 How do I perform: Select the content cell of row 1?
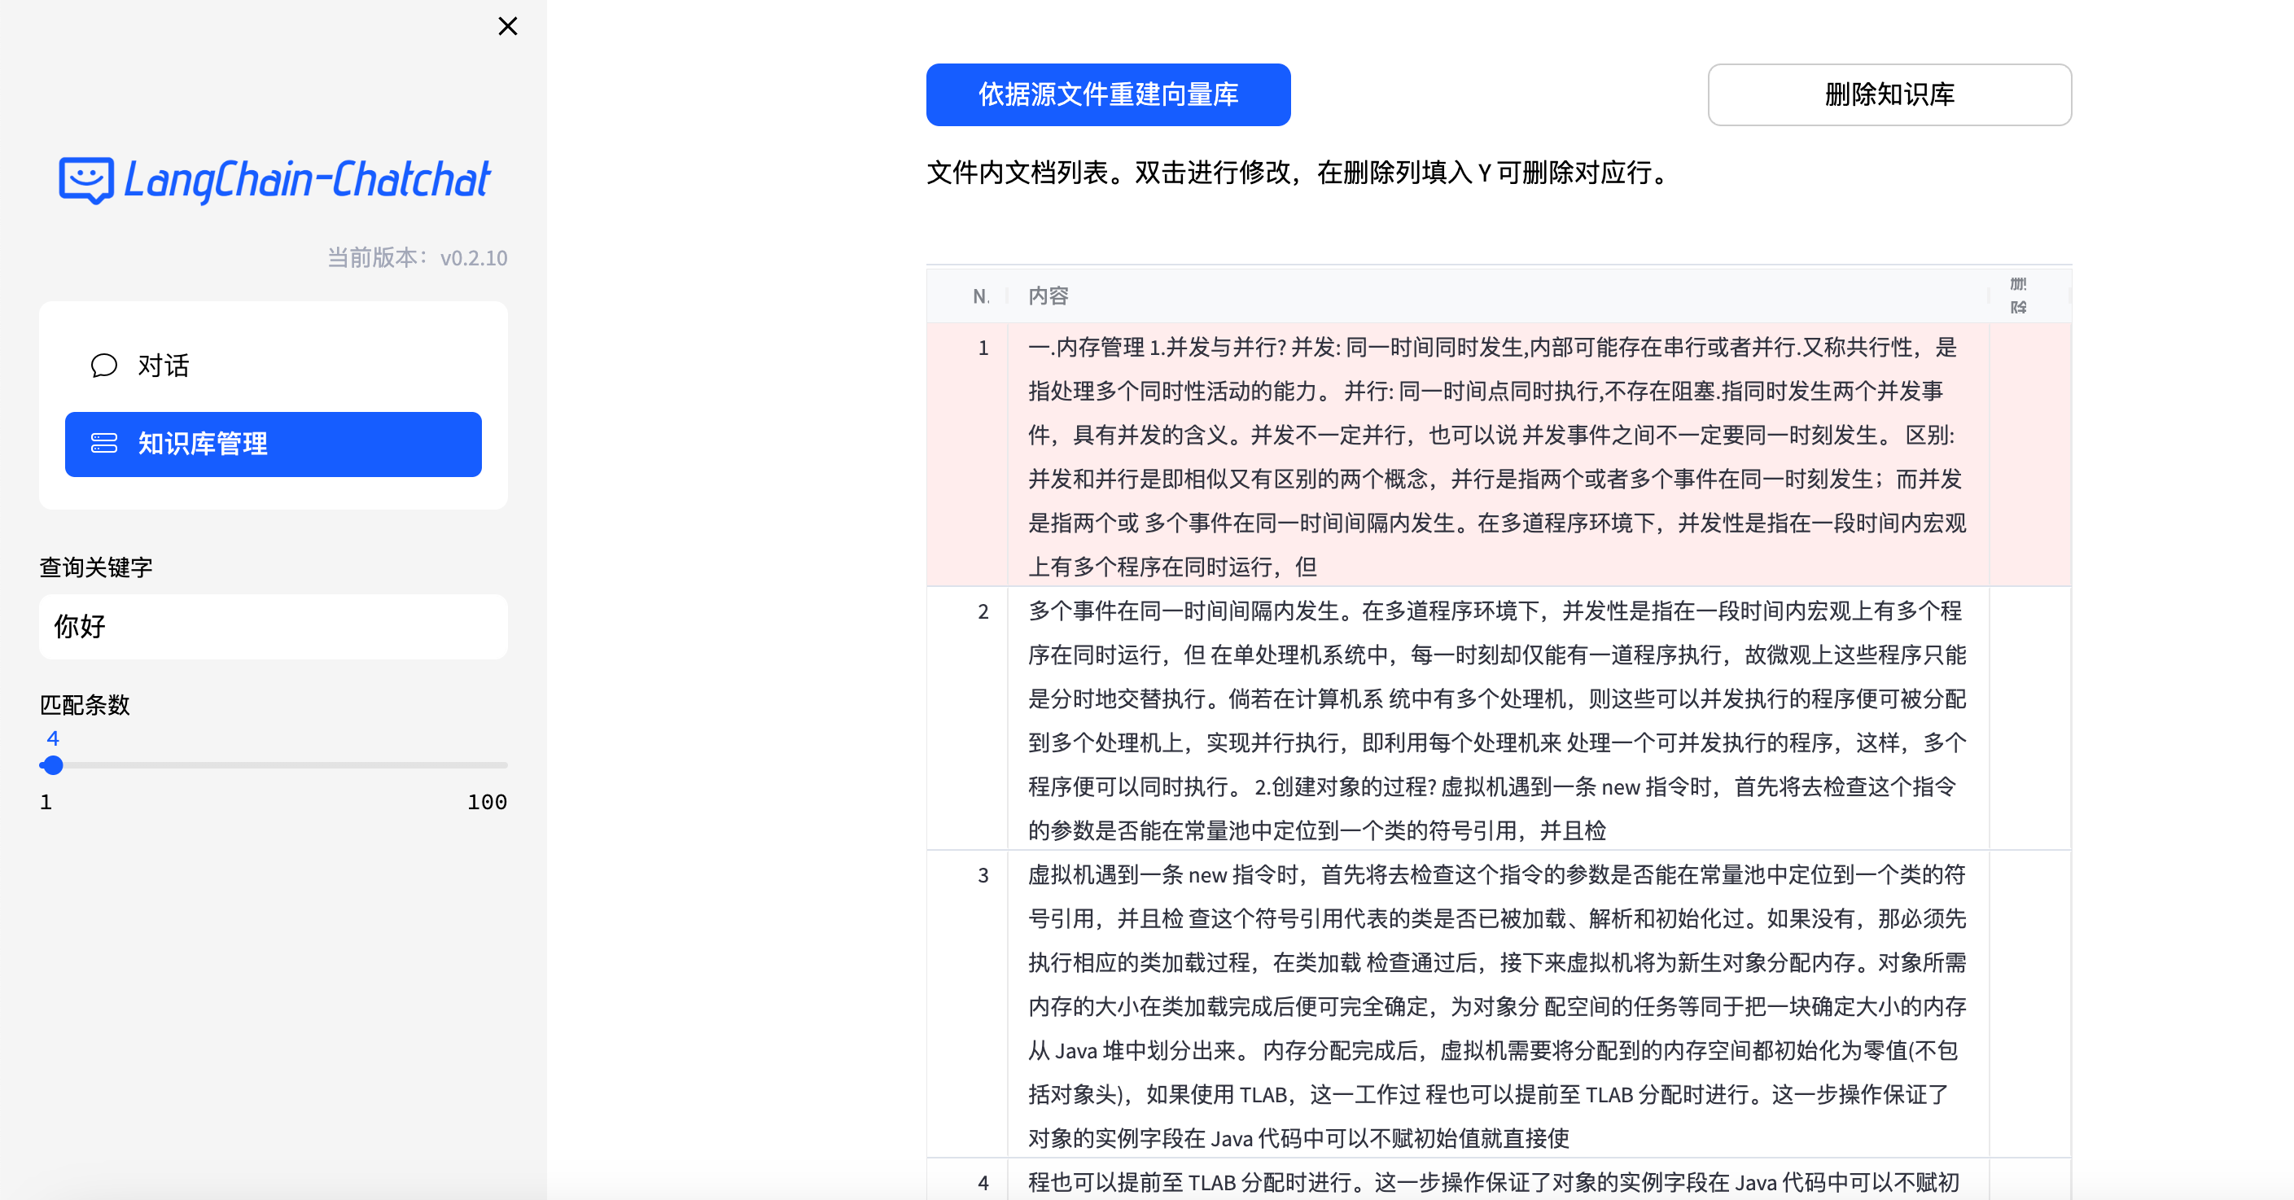[1496, 454]
